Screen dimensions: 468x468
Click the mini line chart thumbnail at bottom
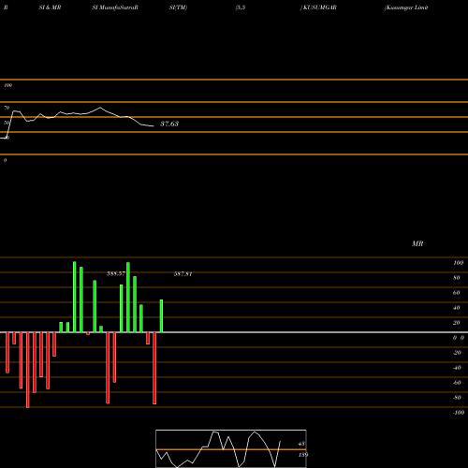point(231,448)
